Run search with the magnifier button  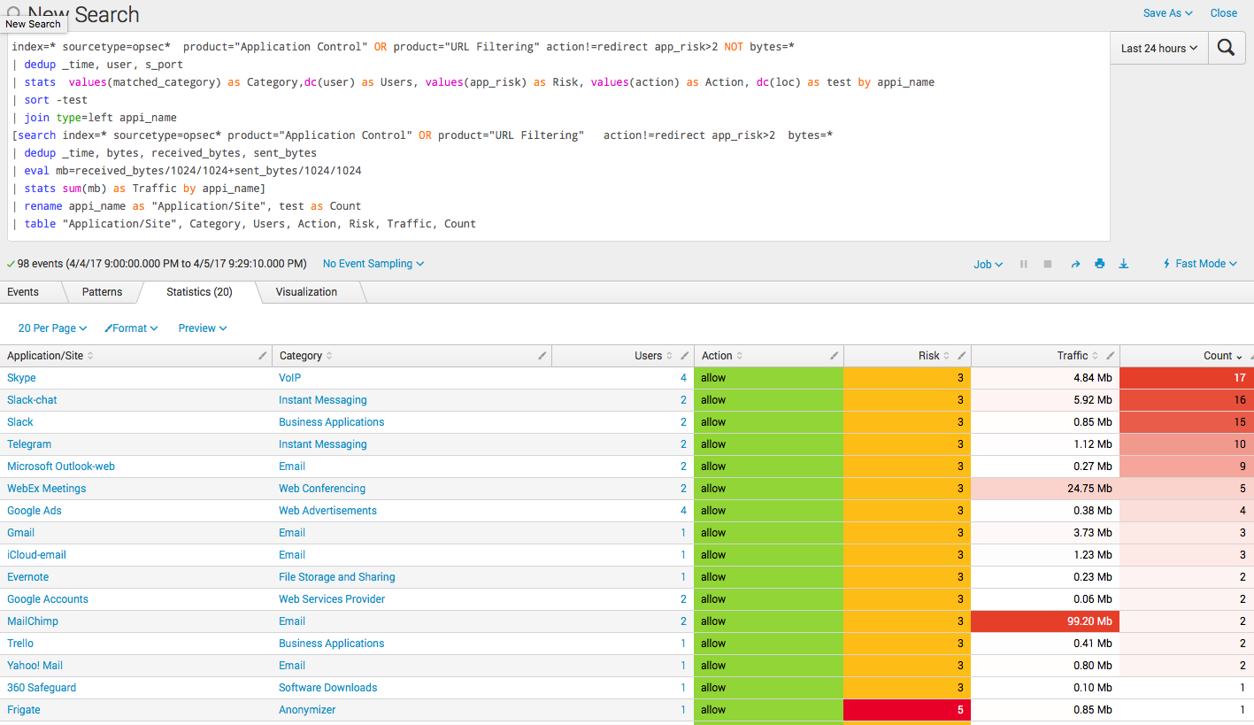(1226, 48)
